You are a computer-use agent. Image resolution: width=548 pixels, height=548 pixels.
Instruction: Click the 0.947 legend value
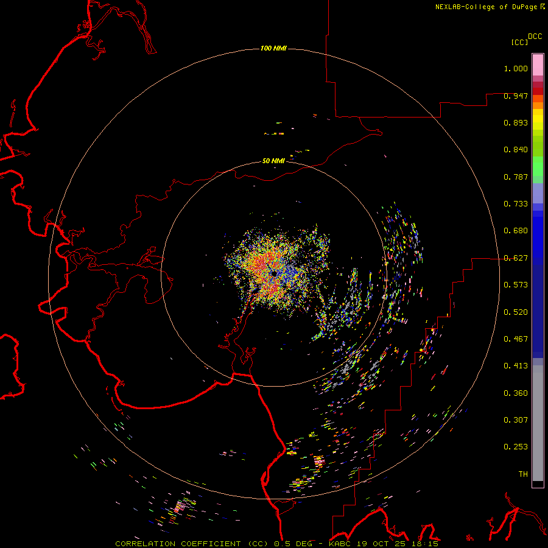click(x=516, y=96)
